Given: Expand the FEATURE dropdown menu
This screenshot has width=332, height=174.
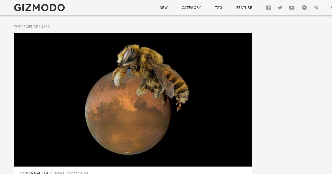Looking at the screenshot, I should (x=244, y=8).
